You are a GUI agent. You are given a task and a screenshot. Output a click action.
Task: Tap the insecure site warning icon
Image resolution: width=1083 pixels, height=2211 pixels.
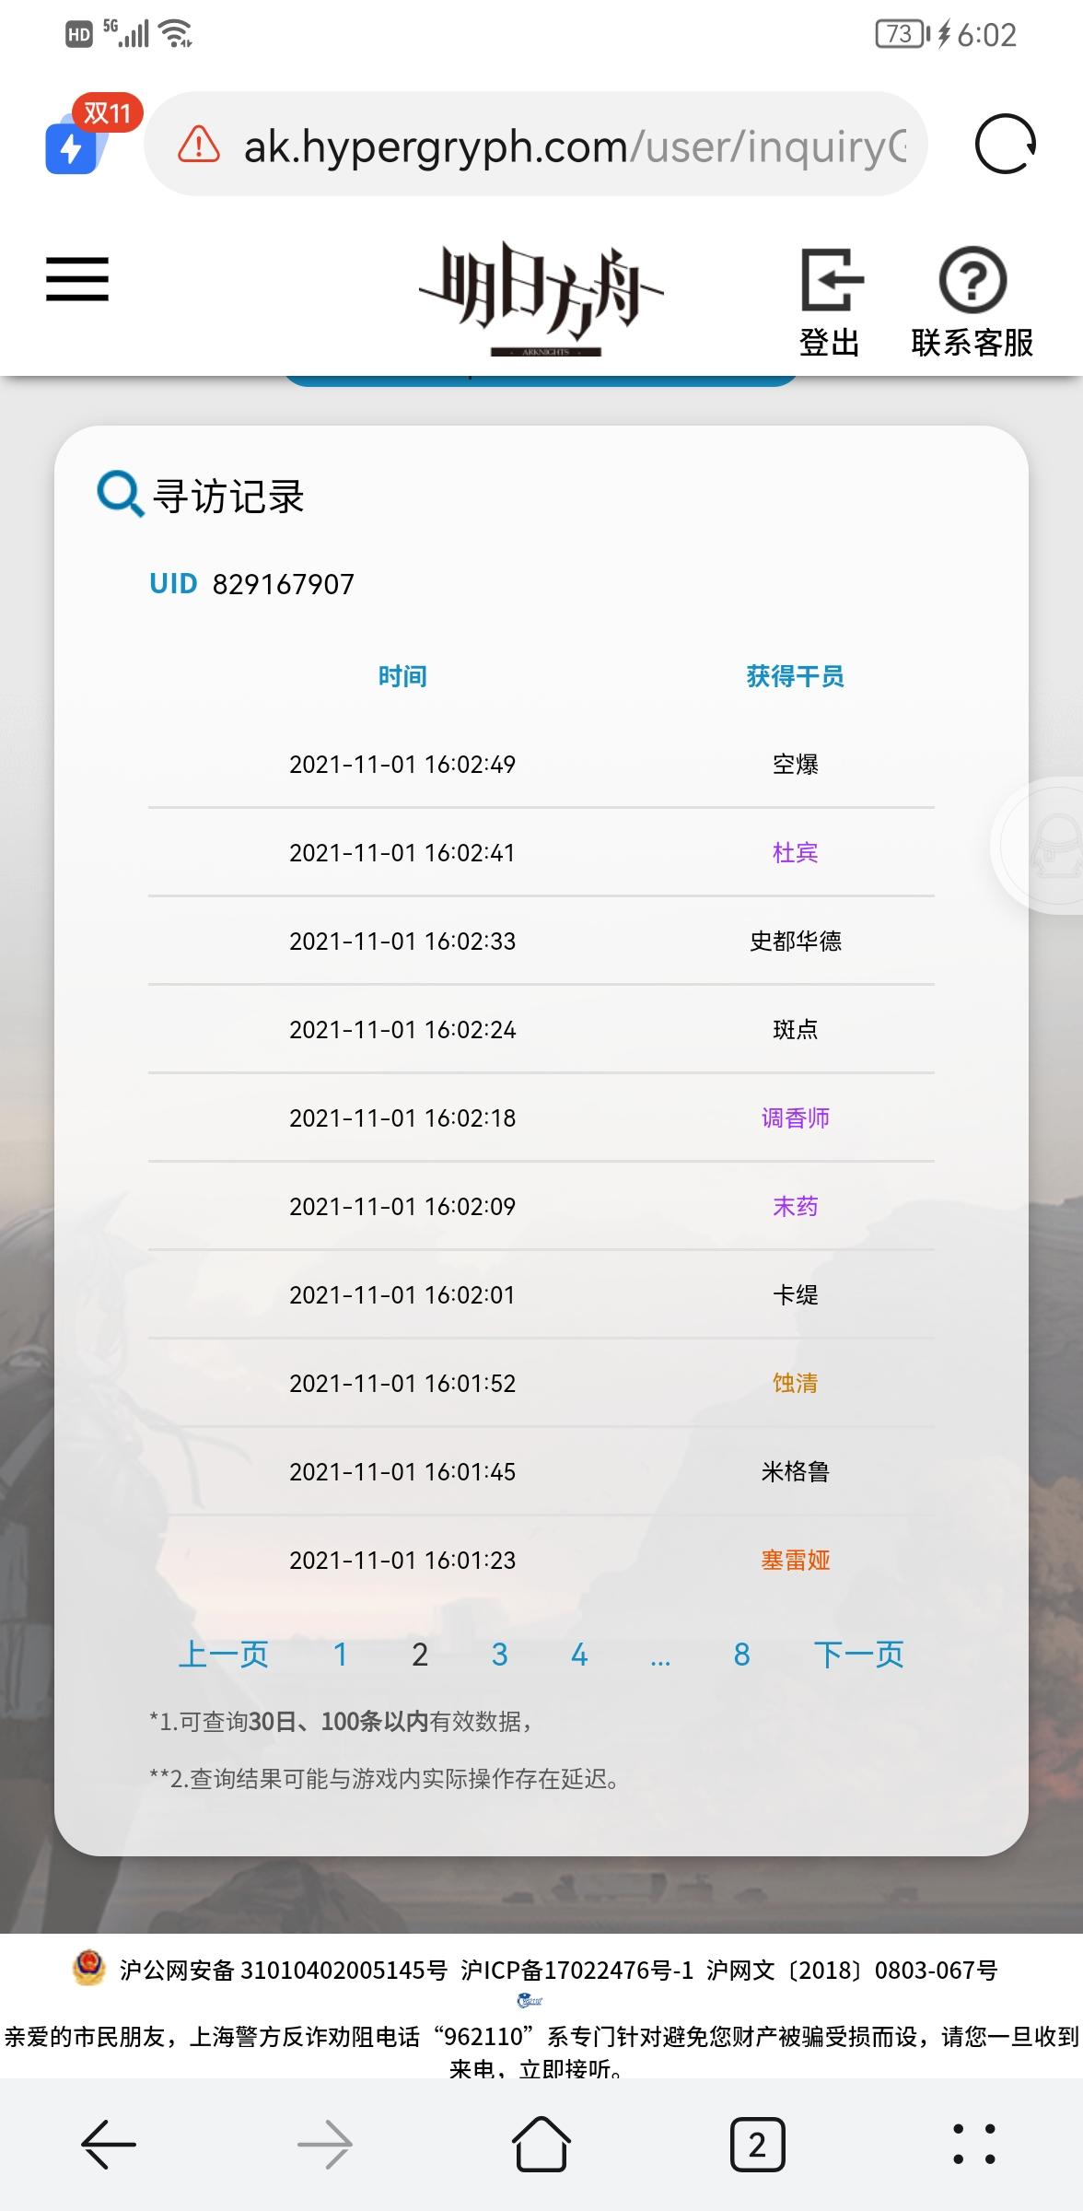[198, 145]
